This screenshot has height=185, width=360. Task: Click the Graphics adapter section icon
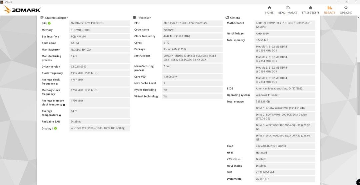coord(42,18)
